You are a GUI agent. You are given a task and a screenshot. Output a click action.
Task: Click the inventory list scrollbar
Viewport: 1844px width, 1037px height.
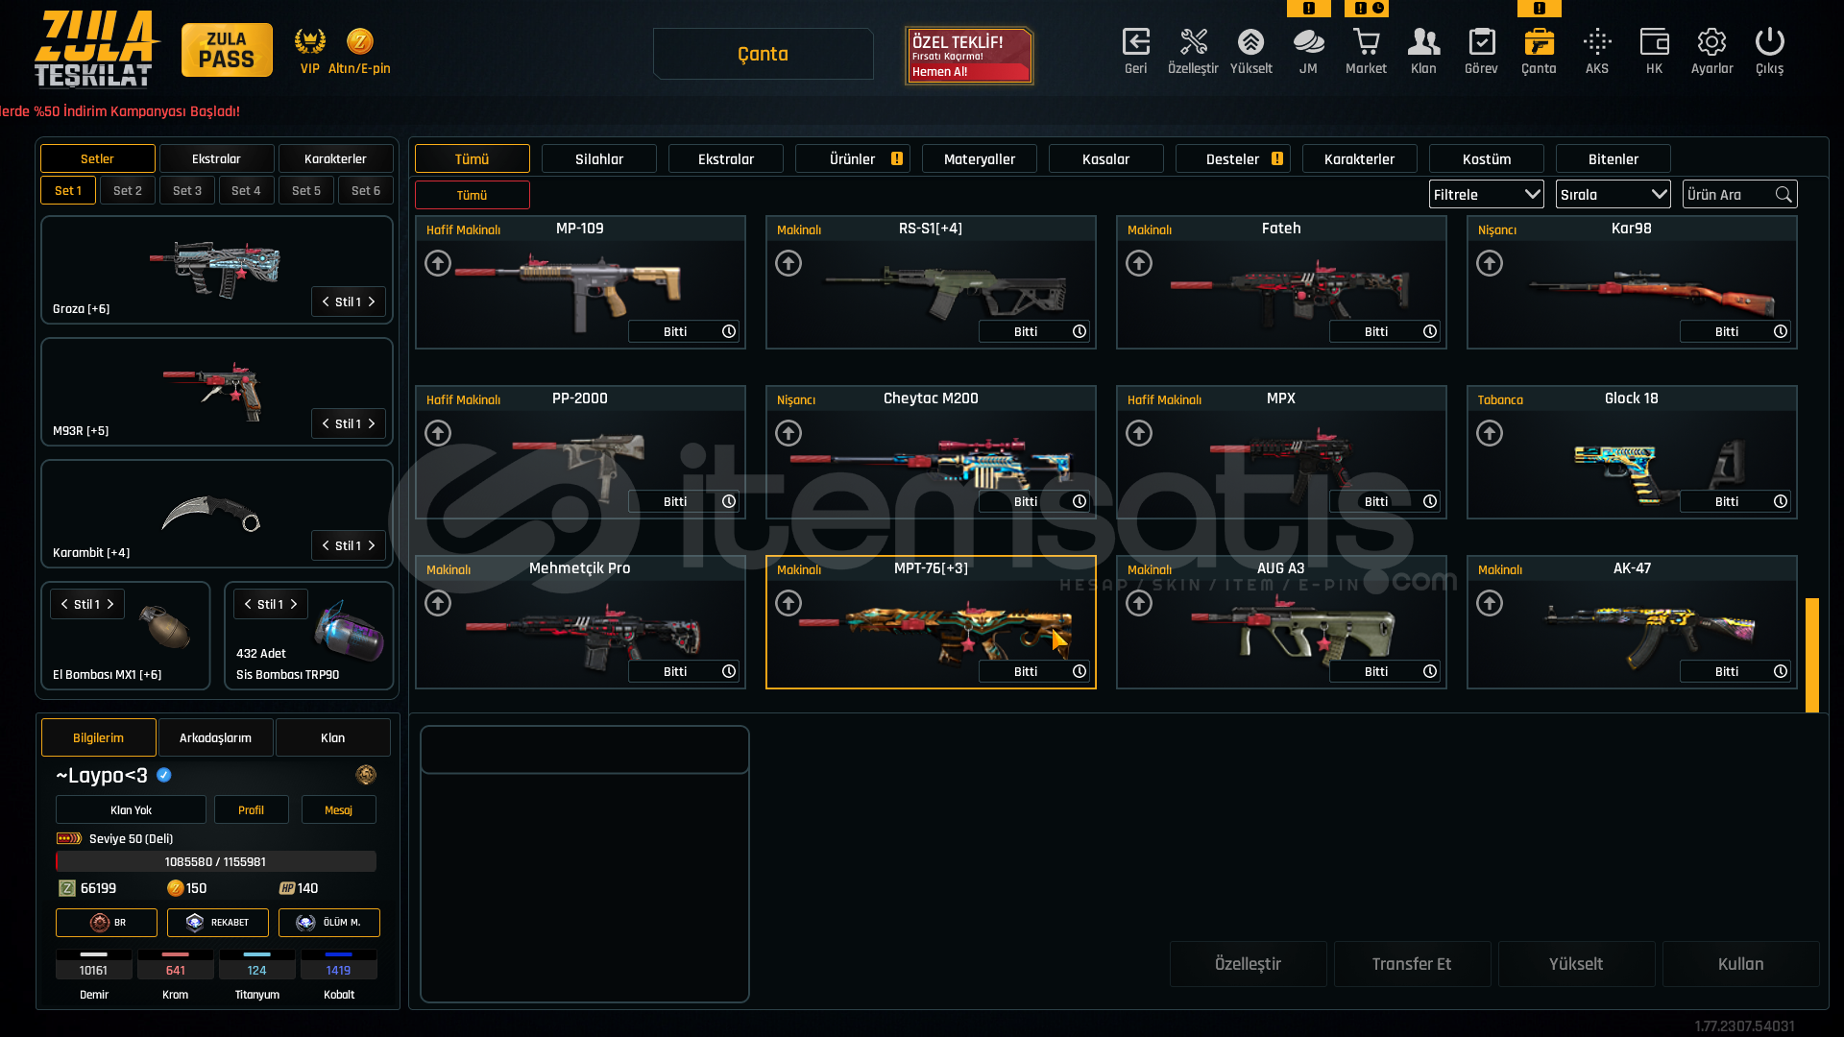(1812, 655)
